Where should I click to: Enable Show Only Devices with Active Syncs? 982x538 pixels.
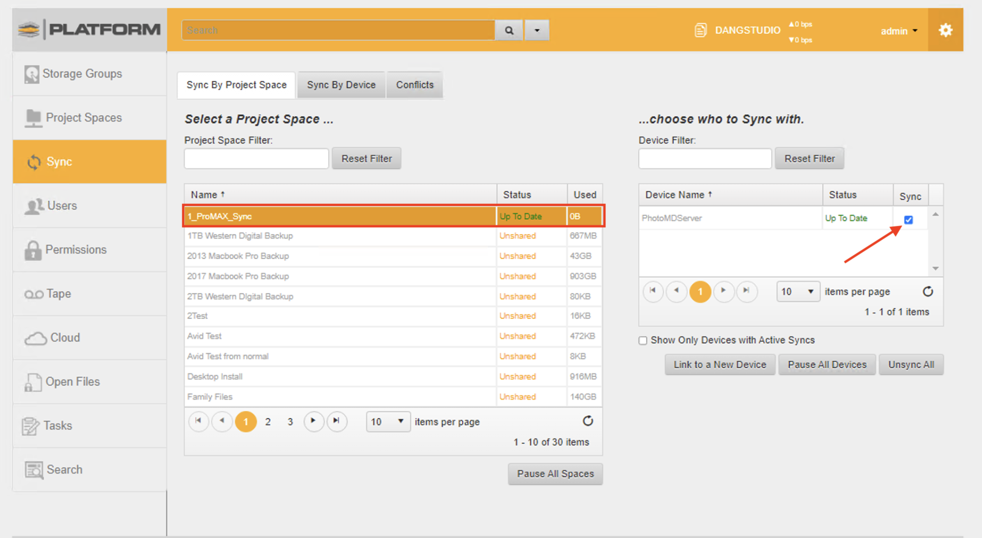coord(643,341)
